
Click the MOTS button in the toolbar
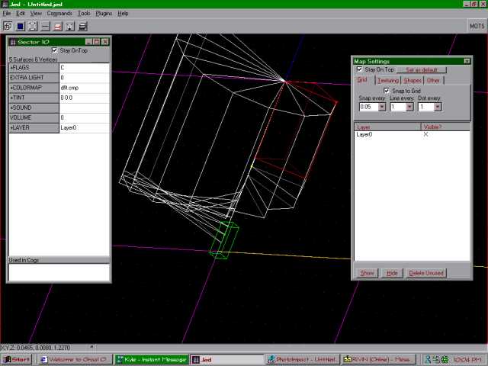tap(477, 26)
